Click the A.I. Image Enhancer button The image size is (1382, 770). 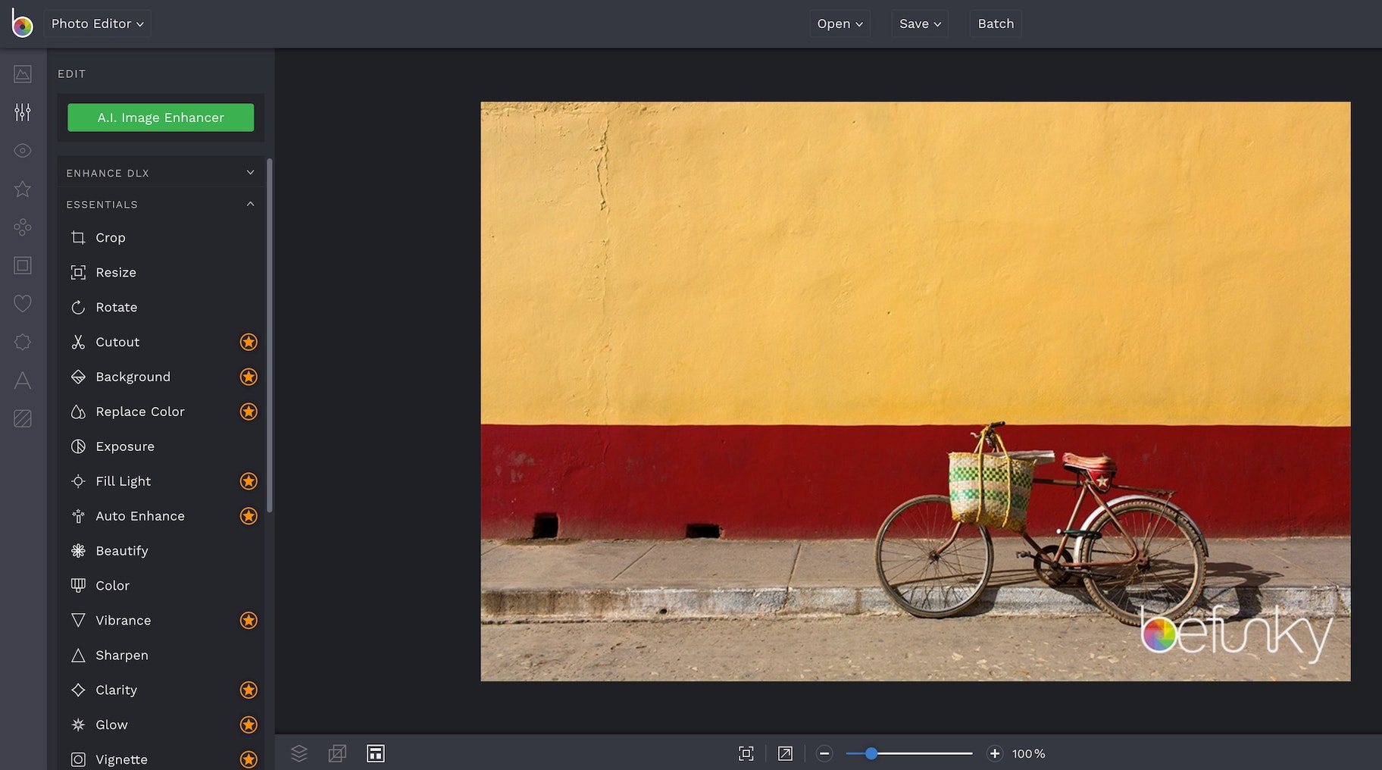click(161, 117)
